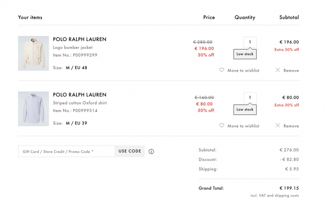
Task: Move Oxford shirt to wishlist link
Action: pyautogui.click(x=243, y=126)
